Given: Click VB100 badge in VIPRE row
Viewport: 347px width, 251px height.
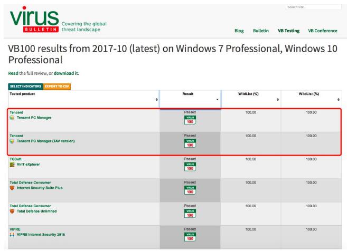Looking at the screenshot, I should click(x=189, y=238).
